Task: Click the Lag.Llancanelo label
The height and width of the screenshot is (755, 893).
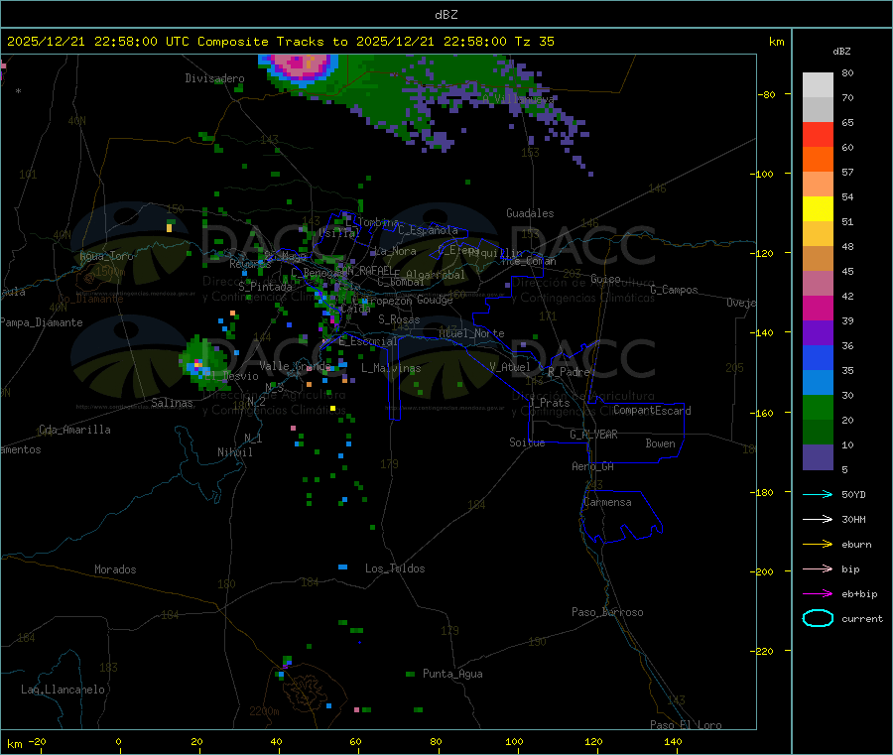Action: point(63,690)
